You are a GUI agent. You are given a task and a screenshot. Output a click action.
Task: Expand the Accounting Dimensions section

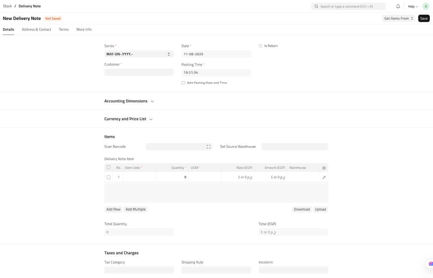[x=129, y=101]
